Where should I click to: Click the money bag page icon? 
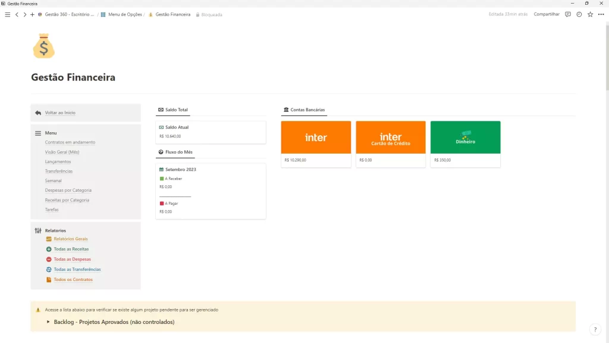click(43, 46)
